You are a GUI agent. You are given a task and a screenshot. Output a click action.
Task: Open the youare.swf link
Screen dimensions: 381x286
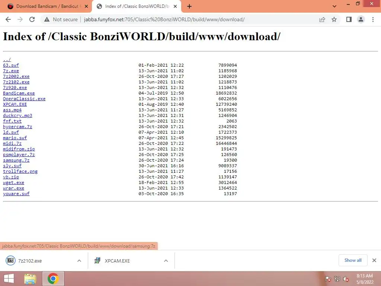pos(16,194)
